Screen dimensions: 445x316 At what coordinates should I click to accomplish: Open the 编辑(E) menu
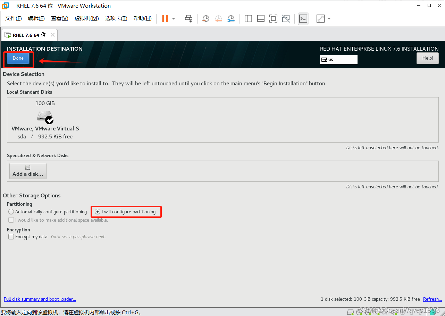[x=36, y=18]
